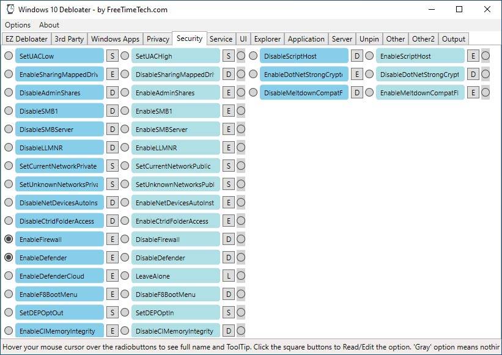Click the D button for DisableCtrldFolderAccess

(x=113, y=221)
